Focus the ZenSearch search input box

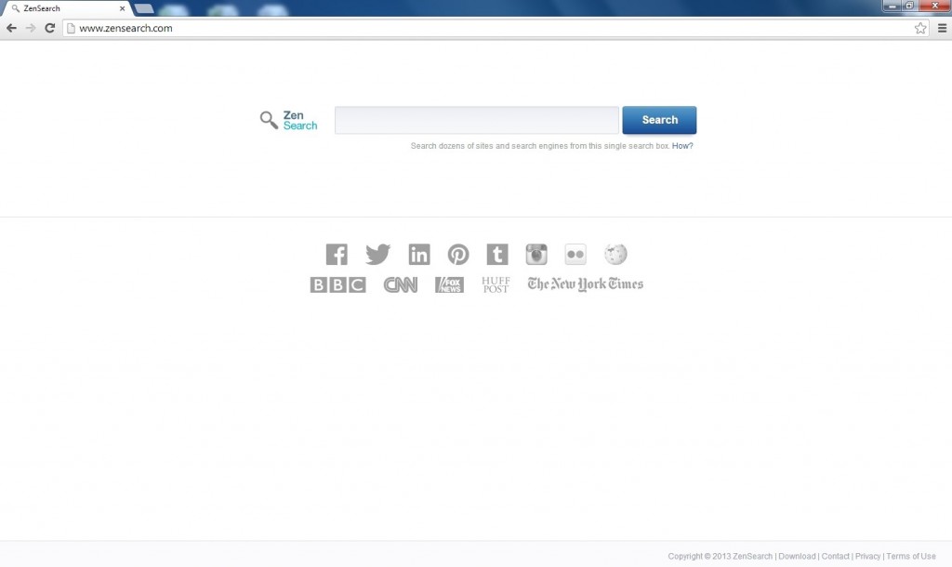pyautogui.click(x=477, y=120)
